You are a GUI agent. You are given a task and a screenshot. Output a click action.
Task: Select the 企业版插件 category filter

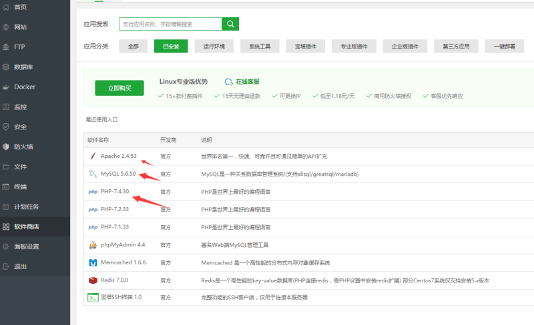(405, 46)
